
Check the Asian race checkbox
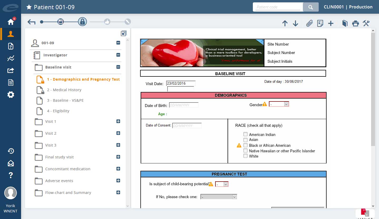[245, 140]
